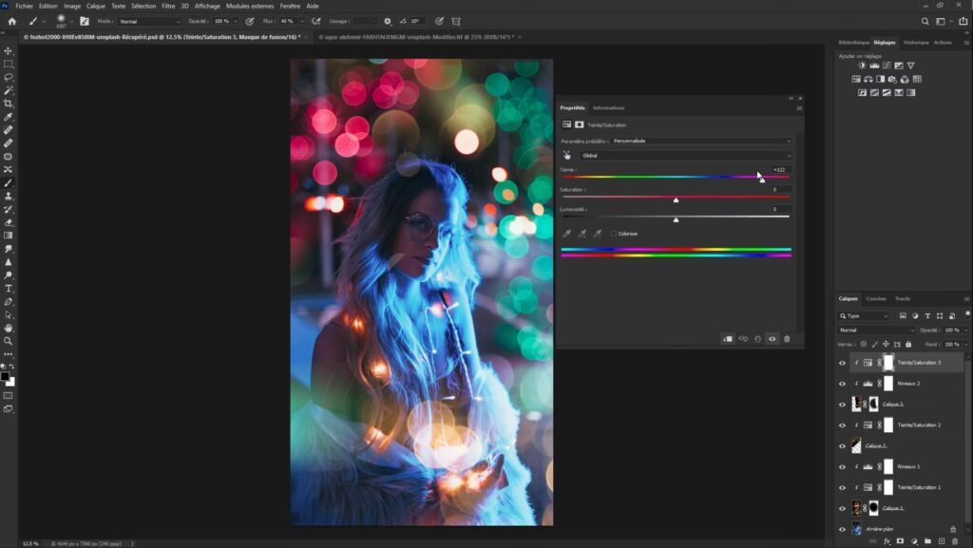Switch to the Informations tab
Viewport: 973px width, 548px height.
point(608,108)
